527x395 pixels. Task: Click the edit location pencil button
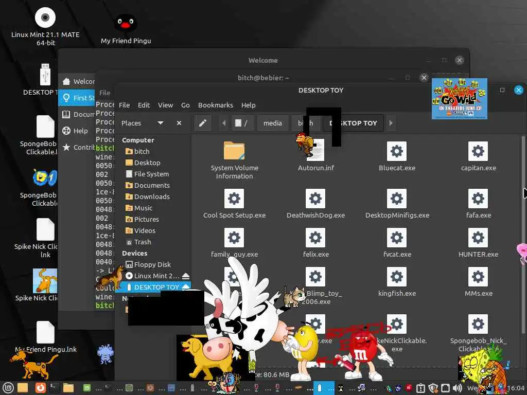click(x=203, y=123)
